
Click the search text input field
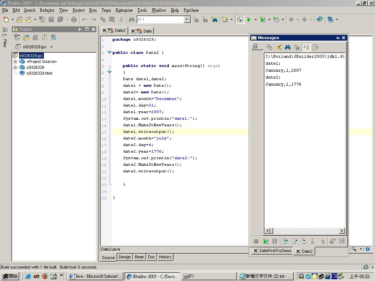pos(160,20)
